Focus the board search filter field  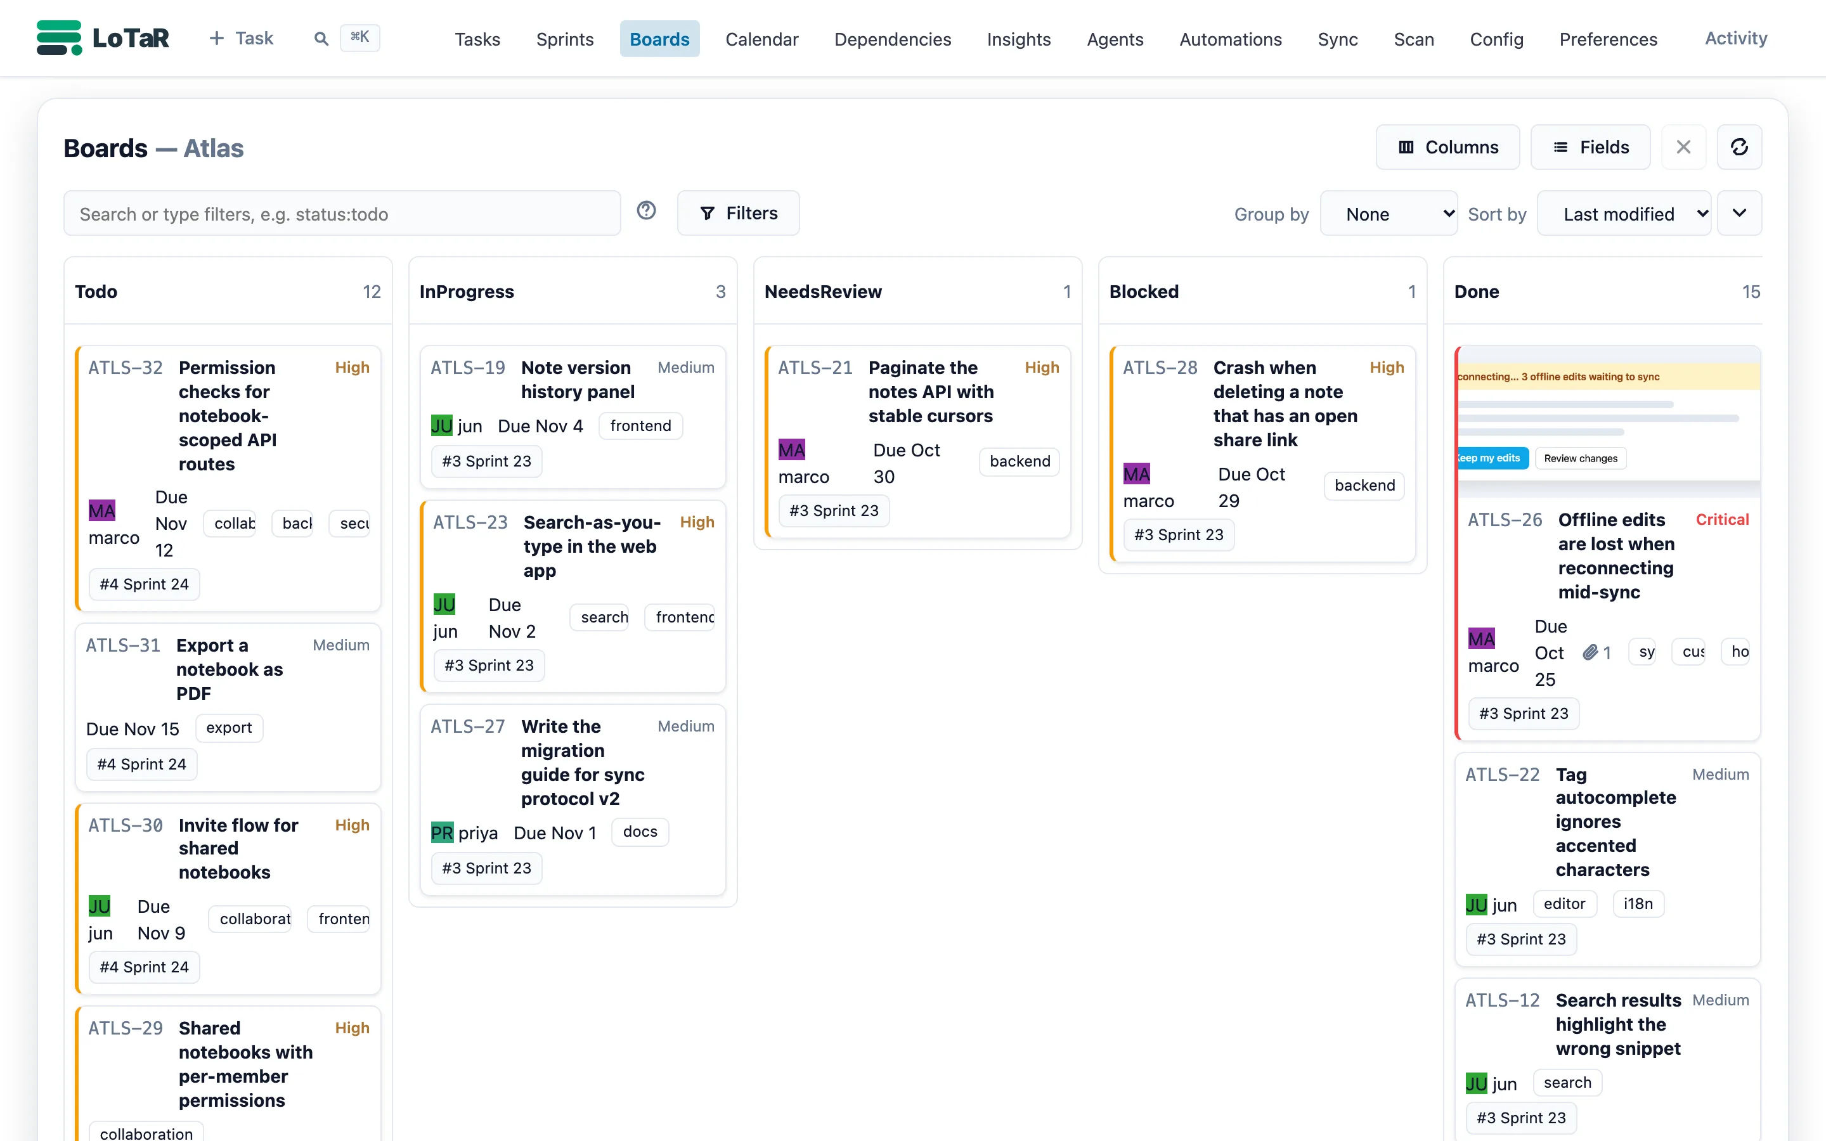tap(342, 214)
